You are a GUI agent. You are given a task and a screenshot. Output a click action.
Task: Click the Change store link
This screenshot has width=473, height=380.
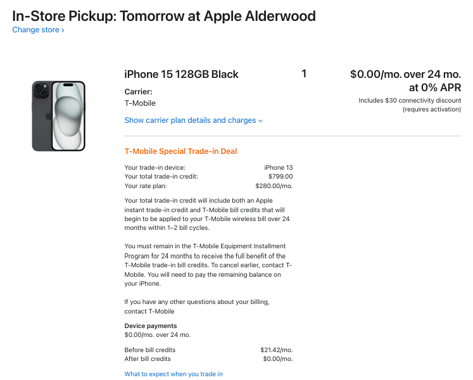point(35,30)
